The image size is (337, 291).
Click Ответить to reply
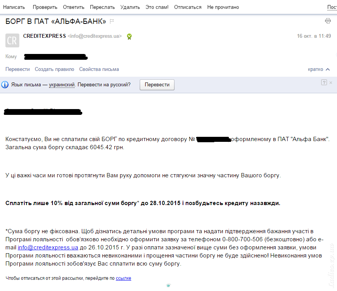point(73,7)
